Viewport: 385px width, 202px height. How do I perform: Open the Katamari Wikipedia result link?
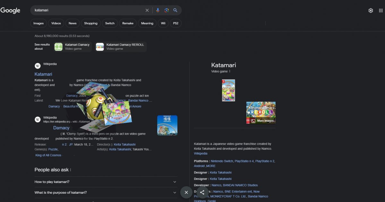coord(43,74)
